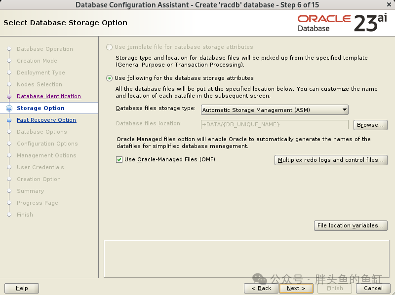Click the 'Select Database Storage Option' heading
Screen dimensions: 395x295
(65, 23)
